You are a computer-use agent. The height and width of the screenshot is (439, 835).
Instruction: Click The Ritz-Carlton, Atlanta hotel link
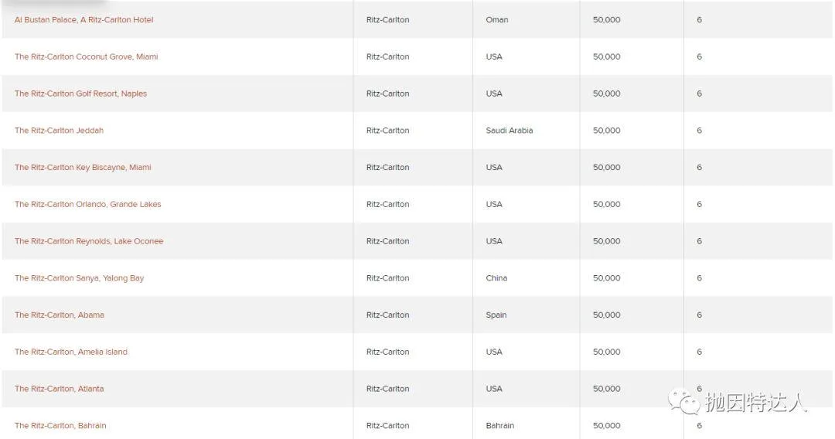[x=59, y=389]
